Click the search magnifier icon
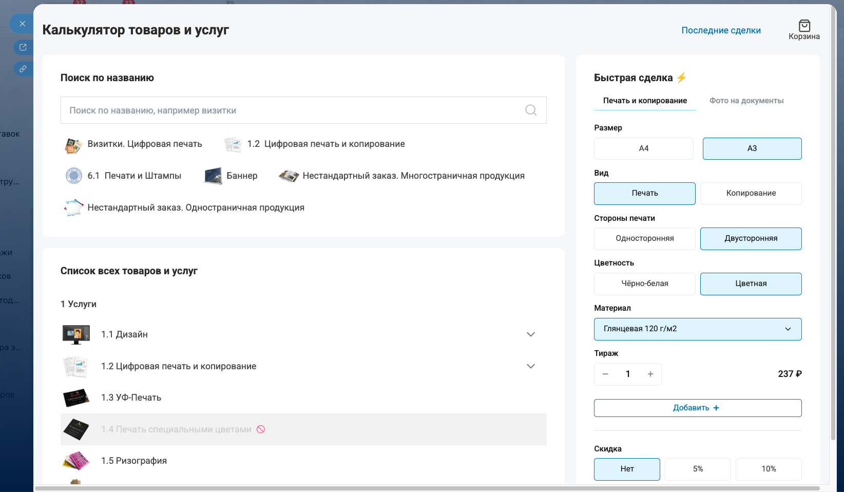This screenshot has height=492, width=844. tap(530, 110)
